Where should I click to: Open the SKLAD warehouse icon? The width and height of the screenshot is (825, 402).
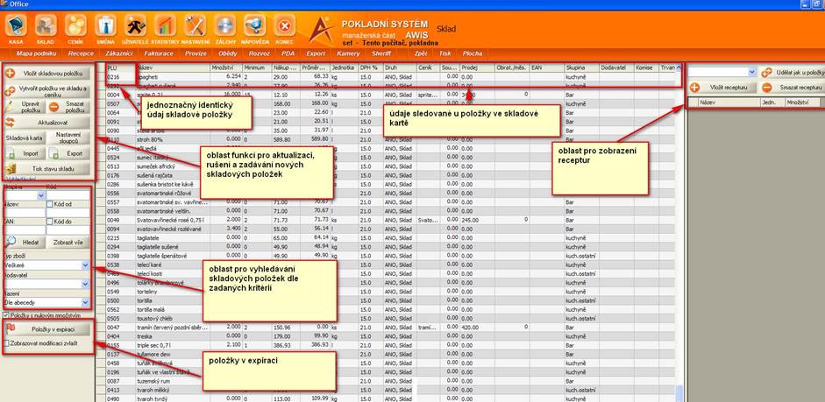click(x=46, y=26)
